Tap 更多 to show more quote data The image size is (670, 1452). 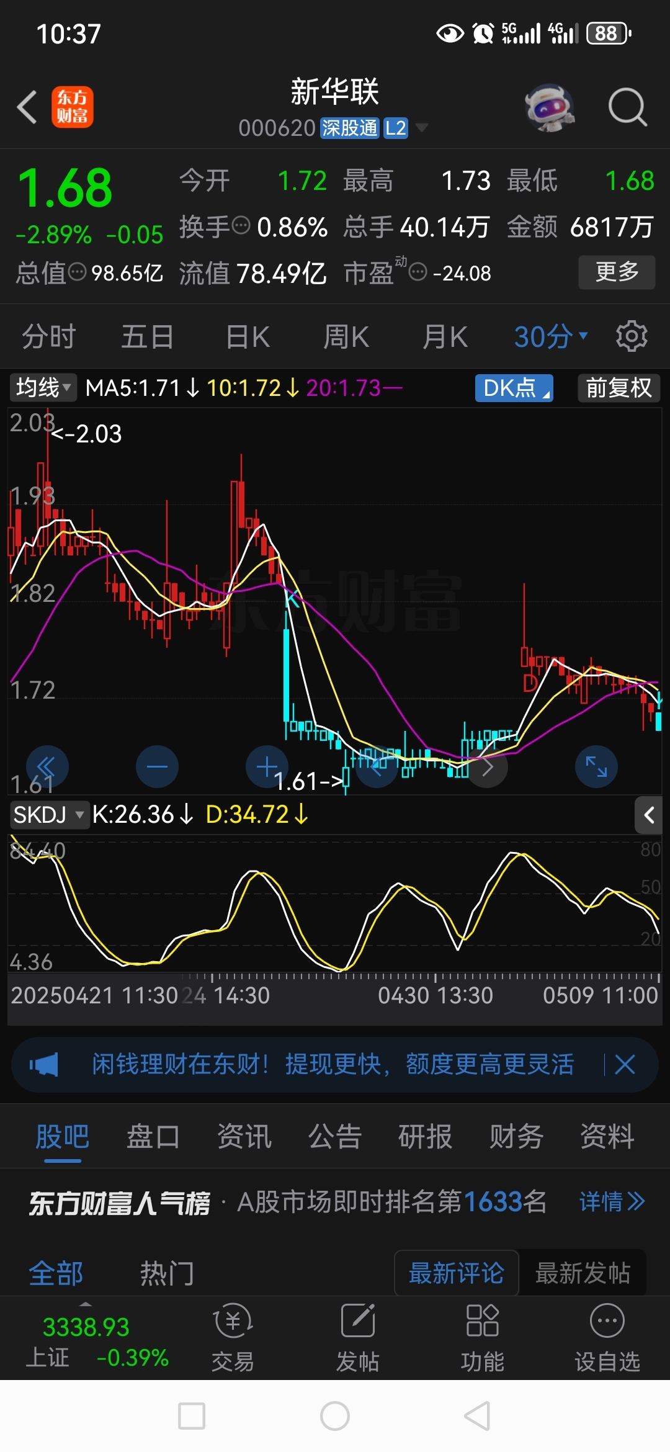click(617, 272)
